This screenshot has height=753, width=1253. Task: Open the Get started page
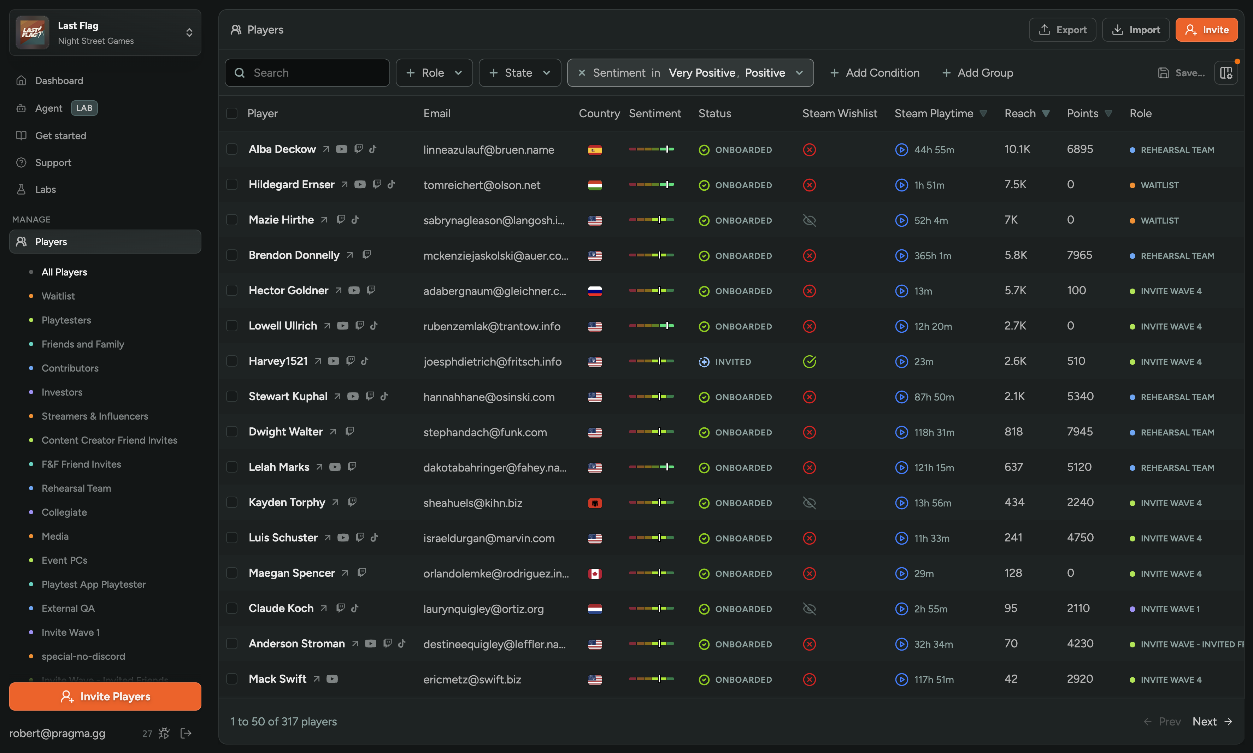(60, 136)
